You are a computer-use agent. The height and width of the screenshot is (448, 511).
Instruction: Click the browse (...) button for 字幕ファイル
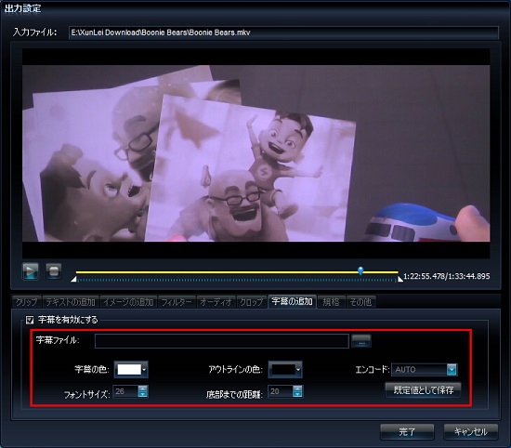361,341
